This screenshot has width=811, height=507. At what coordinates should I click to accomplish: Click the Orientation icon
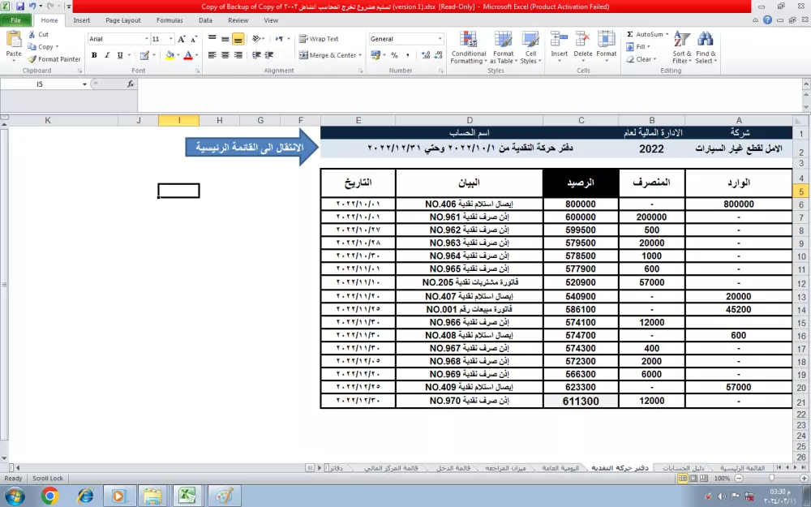255,39
